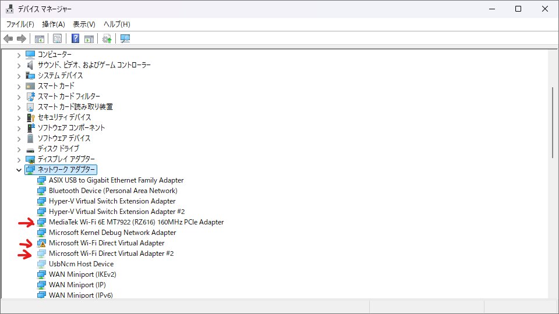559x314 pixels.
Task: Maximize the Device Manager window
Action: coord(518,9)
